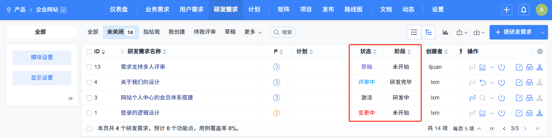Screen dimensions: 552x138
Task: Click the plus icon in top bar
Action: point(507,10)
